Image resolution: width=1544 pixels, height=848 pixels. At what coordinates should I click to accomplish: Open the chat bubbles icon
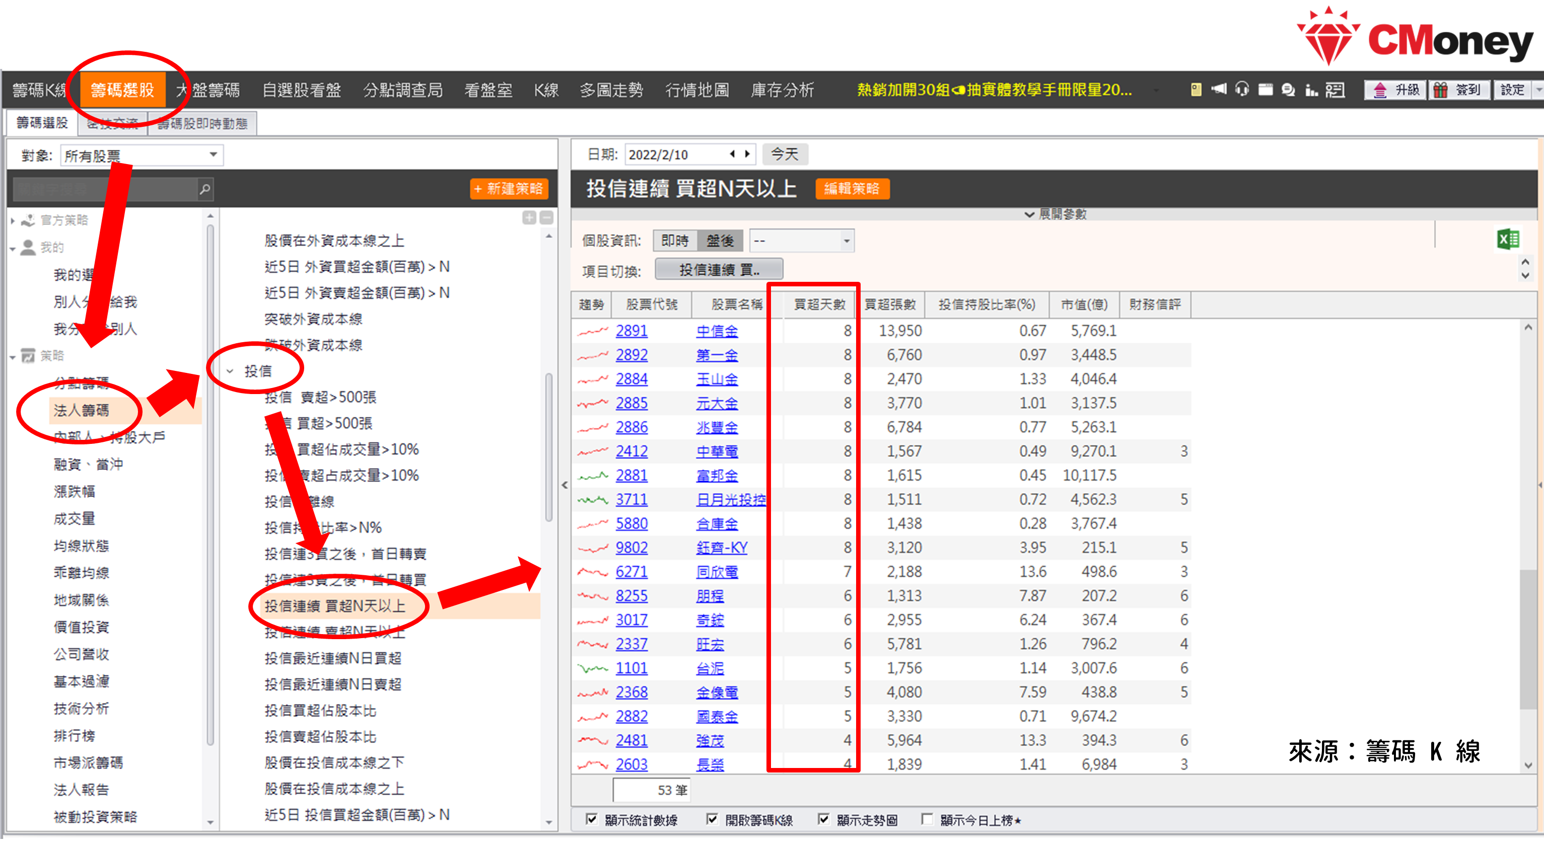[1288, 90]
